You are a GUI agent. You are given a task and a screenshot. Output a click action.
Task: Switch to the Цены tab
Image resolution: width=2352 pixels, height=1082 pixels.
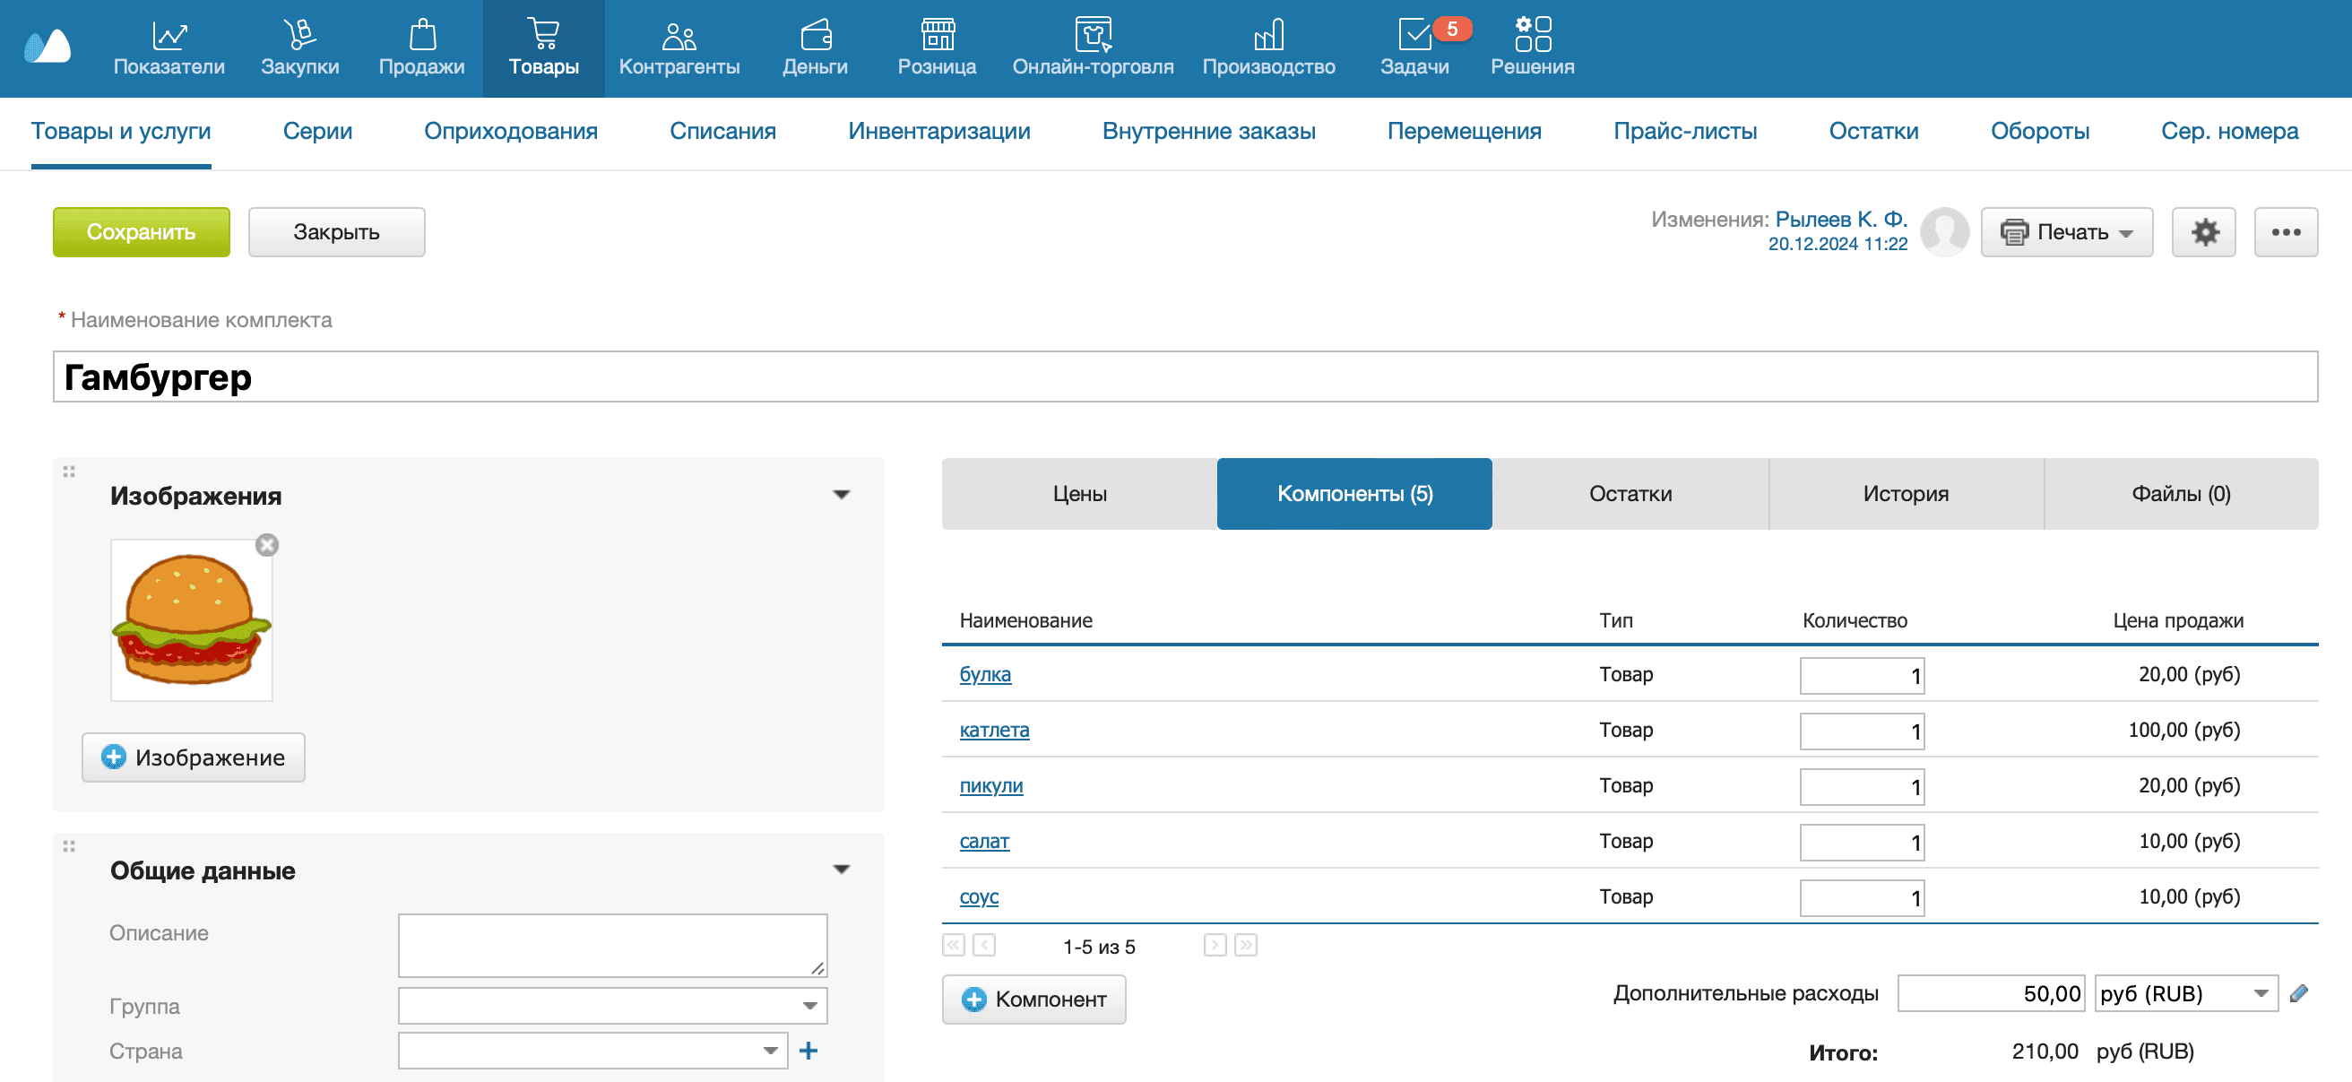pyautogui.click(x=1079, y=494)
